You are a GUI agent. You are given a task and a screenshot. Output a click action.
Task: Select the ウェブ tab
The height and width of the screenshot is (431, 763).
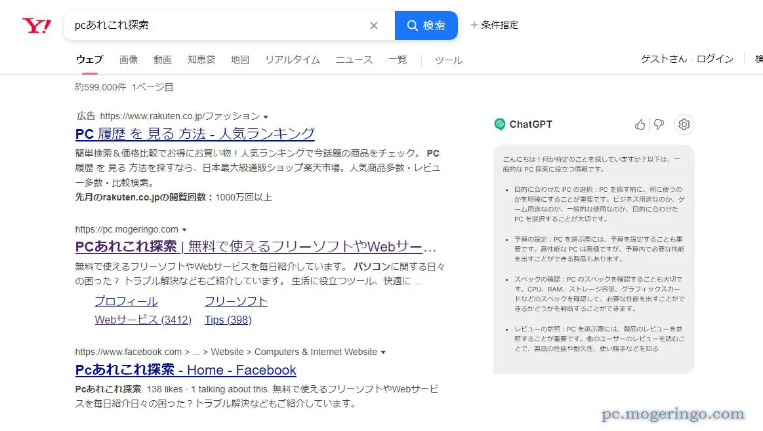point(89,60)
